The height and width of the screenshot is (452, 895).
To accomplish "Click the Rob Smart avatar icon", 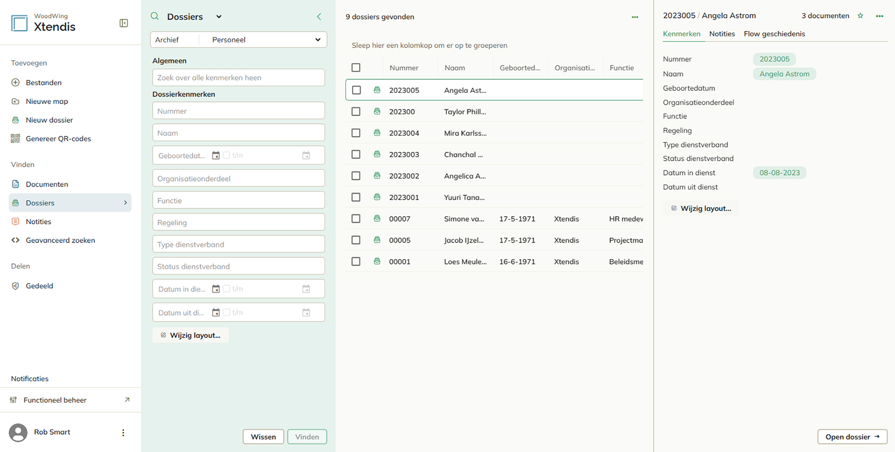I will point(18,433).
